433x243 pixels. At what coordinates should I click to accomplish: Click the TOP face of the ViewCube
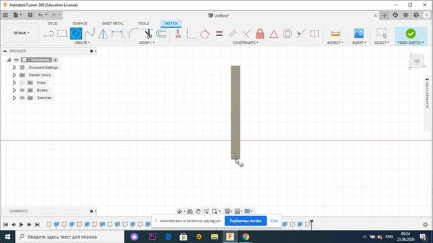tap(417, 61)
